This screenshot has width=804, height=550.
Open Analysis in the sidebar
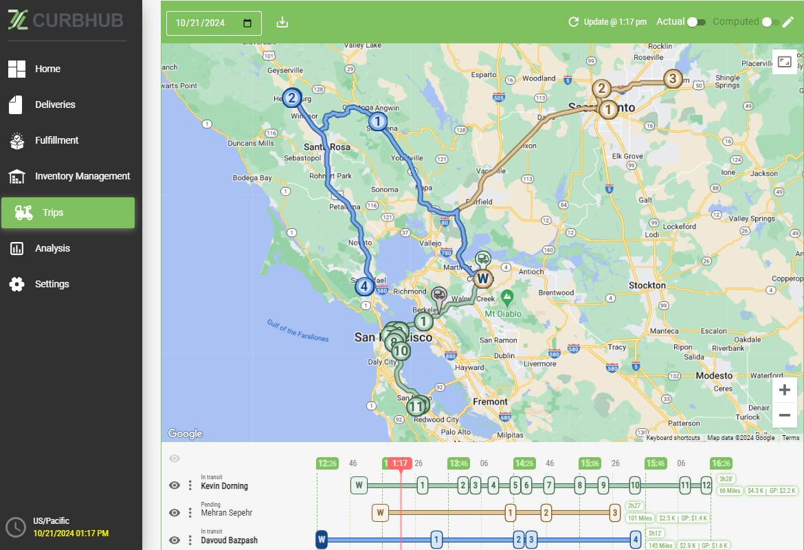point(52,248)
